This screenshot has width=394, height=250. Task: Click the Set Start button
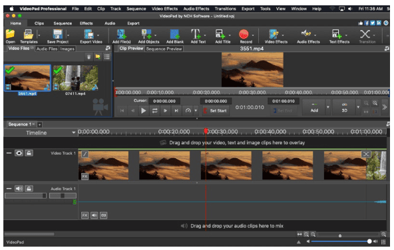click(216, 110)
